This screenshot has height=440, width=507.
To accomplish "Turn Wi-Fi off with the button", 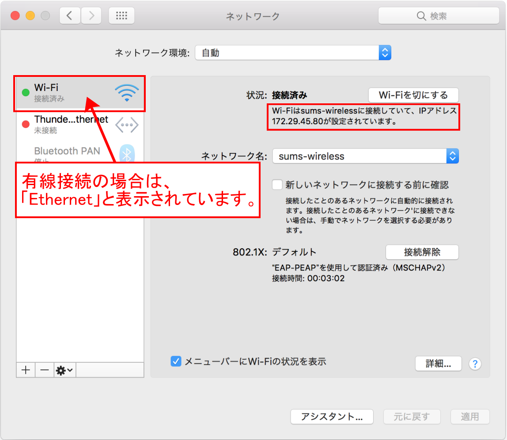I will [x=413, y=95].
